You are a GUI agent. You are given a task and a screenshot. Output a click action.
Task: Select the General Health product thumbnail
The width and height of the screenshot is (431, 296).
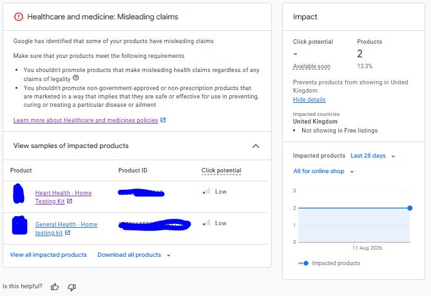(19, 225)
